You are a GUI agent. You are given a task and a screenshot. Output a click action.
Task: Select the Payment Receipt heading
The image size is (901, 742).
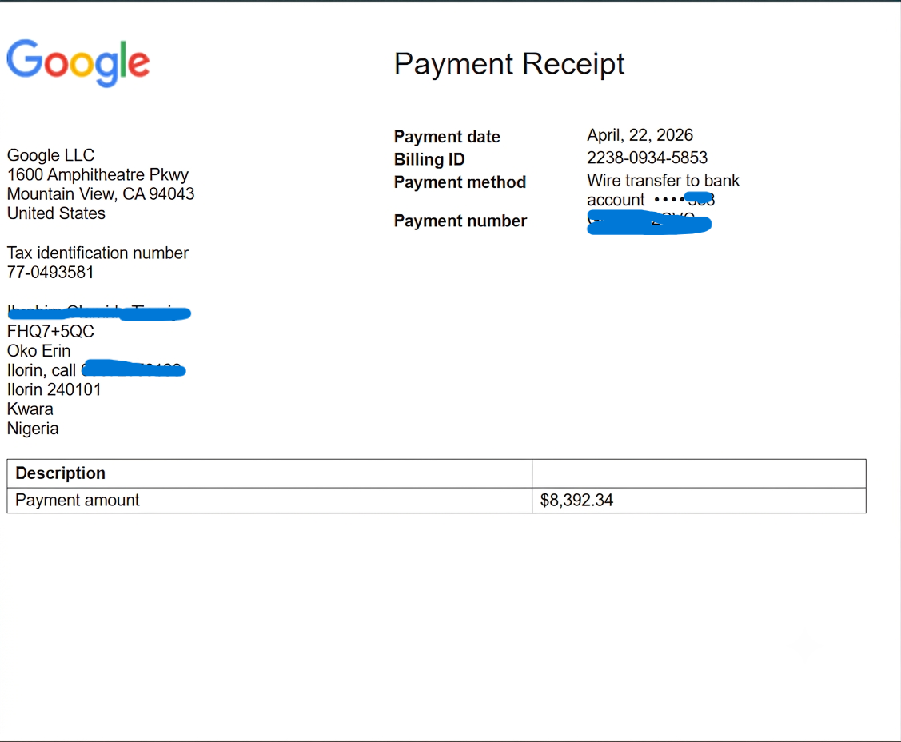[509, 64]
